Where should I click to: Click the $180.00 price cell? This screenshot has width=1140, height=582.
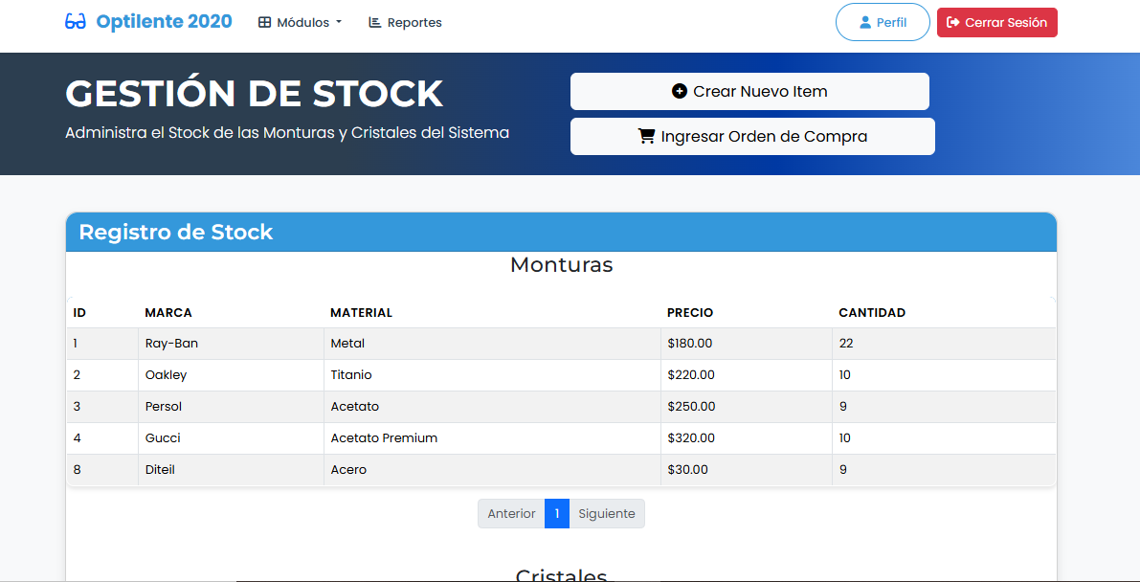(x=747, y=344)
